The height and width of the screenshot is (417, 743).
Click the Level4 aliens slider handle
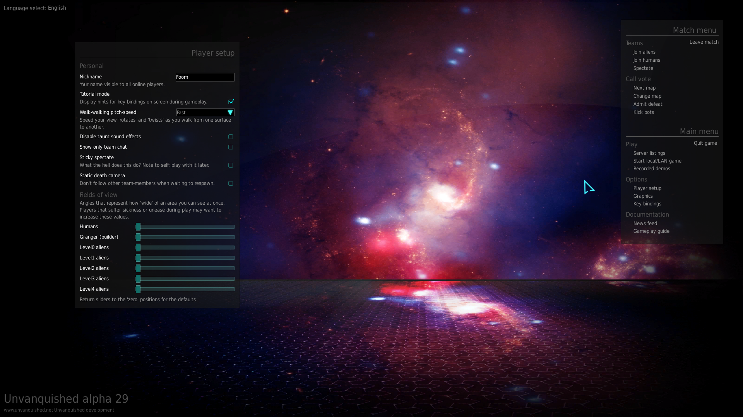click(138, 289)
